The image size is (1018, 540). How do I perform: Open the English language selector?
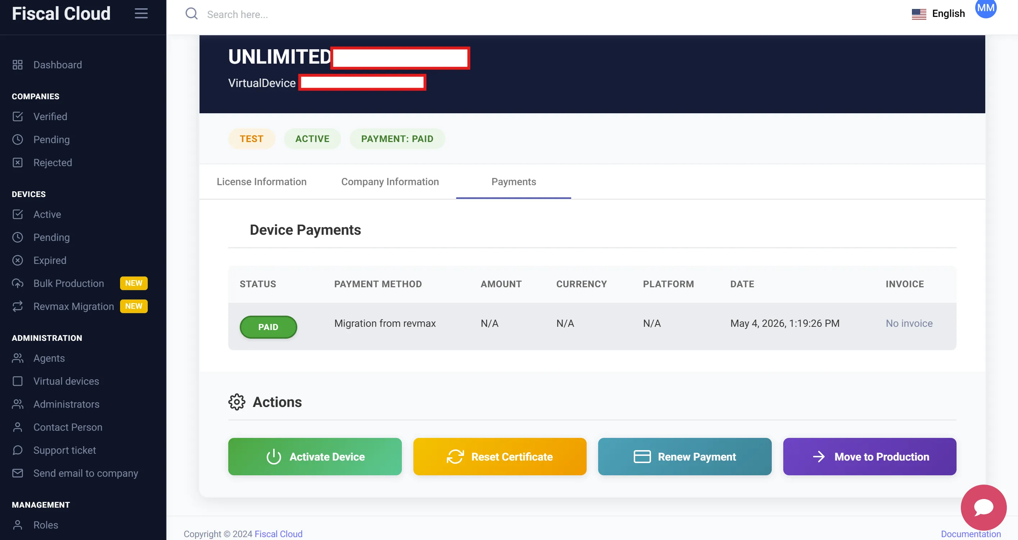pyautogui.click(x=938, y=14)
